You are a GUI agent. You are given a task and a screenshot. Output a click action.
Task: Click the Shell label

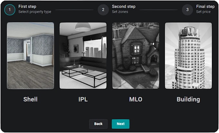(x=30, y=99)
